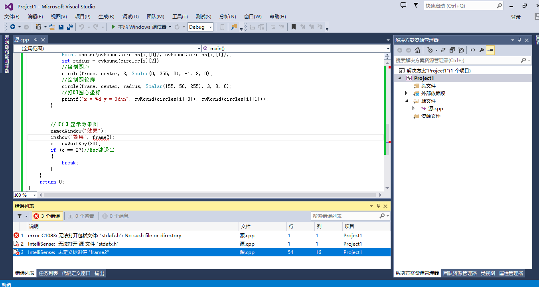Select error C1083 stdafx.h row
539x287 pixels.
click(202, 235)
